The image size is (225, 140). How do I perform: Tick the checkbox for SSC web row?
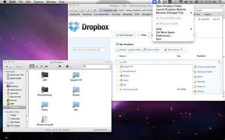coord(117,85)
